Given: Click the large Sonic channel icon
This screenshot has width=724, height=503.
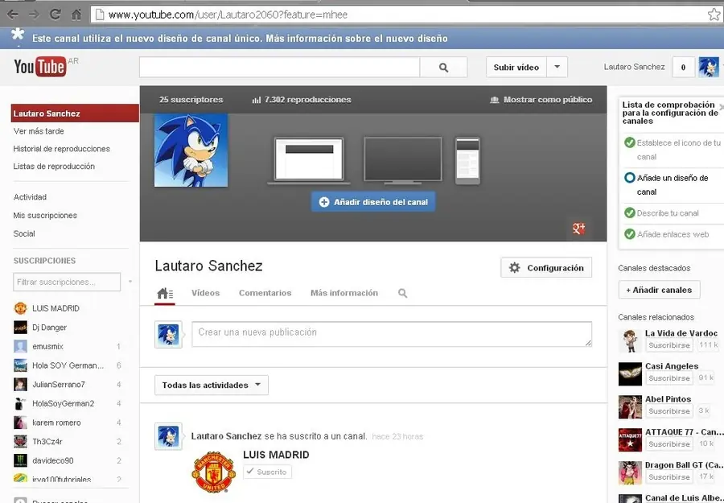Looking at the screenshot, I should 191,150.
